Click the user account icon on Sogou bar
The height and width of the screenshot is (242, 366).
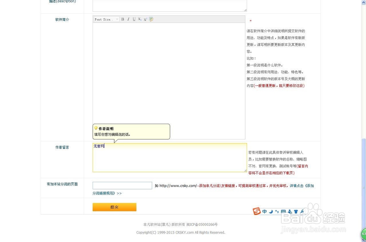pos(290,211)
